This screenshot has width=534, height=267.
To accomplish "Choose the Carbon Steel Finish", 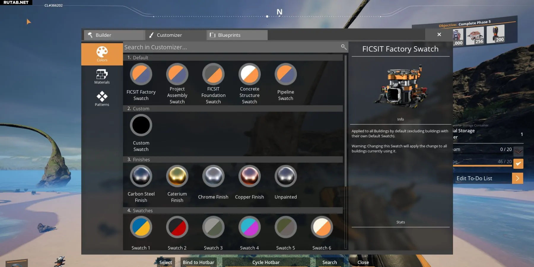I will point(141,176).
